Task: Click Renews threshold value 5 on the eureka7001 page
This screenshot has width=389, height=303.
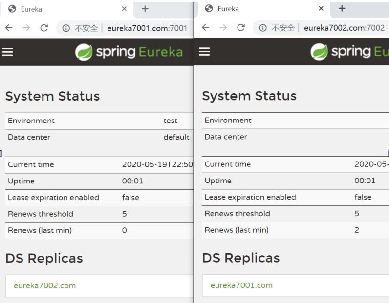Action: pyautogui.click(x=124, y=214)
